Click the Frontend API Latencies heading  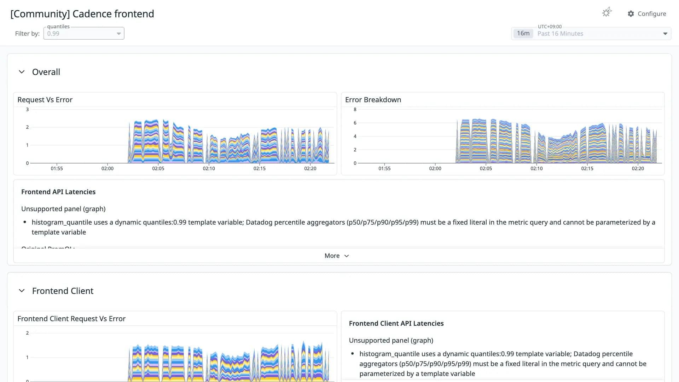(x=58, y=192)
